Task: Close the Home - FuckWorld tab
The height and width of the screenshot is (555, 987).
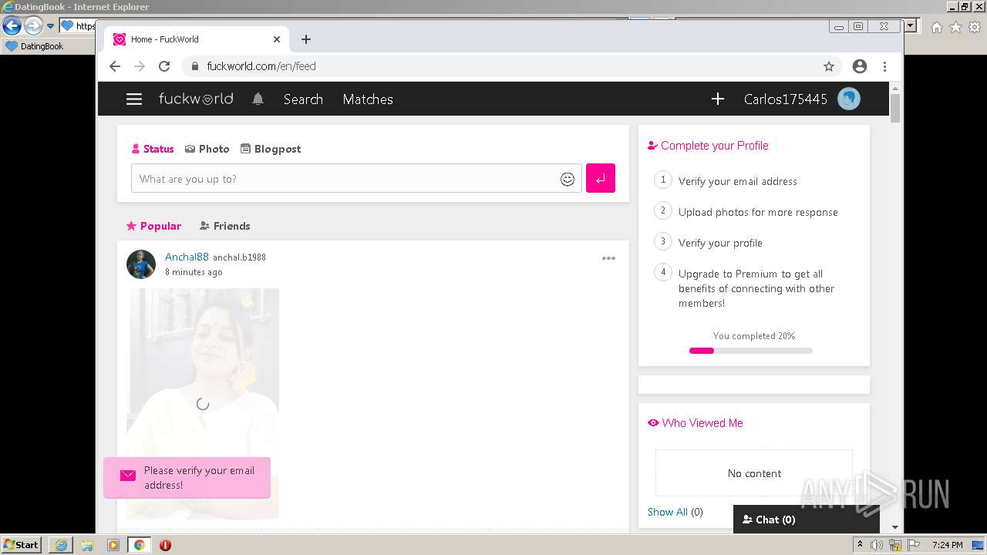Action: [x=277, y=39]
